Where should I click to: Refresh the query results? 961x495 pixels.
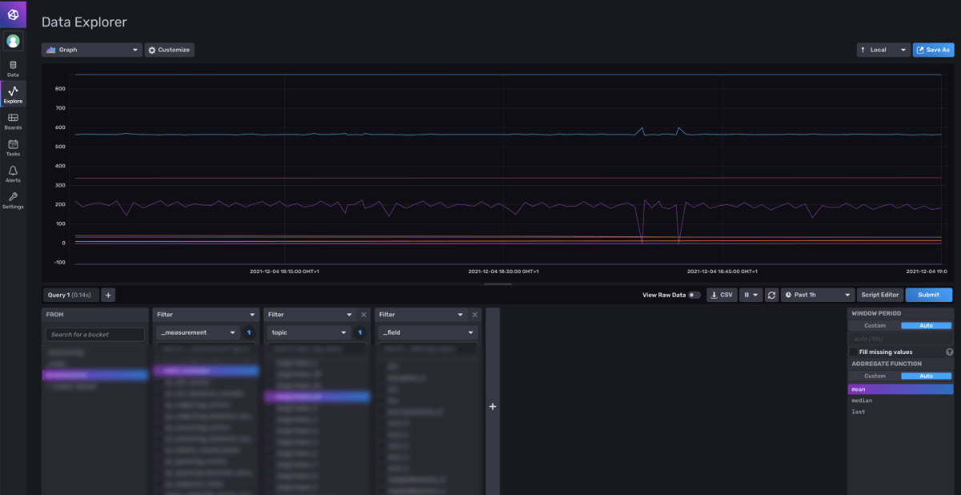point(771,294)
